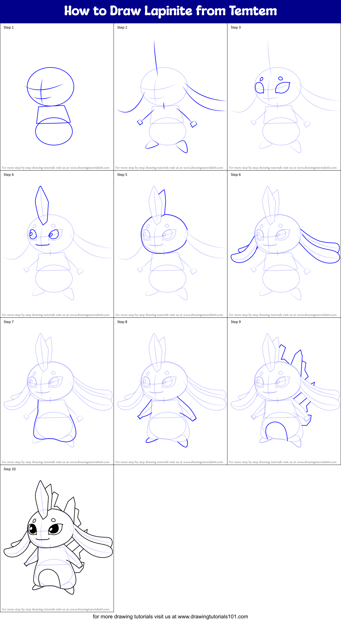Select the Step 7 body outline drawing

[x=57, y=391]
